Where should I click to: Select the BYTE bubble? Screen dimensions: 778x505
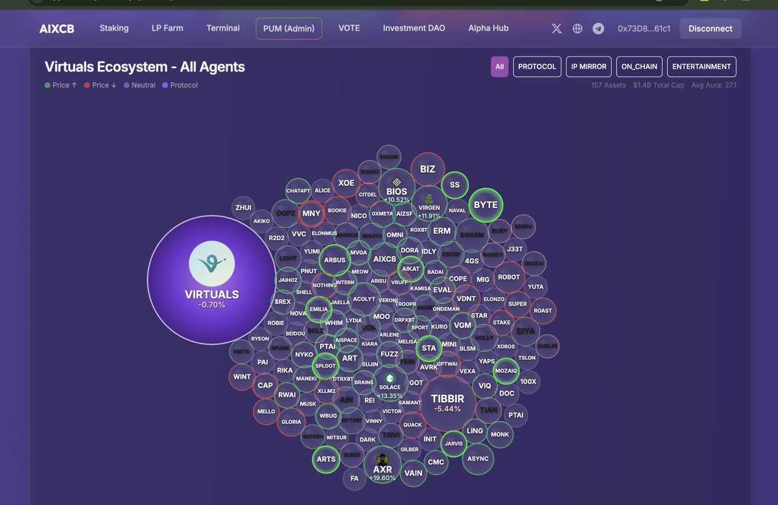pyautogui.click(x=486, y=205)
